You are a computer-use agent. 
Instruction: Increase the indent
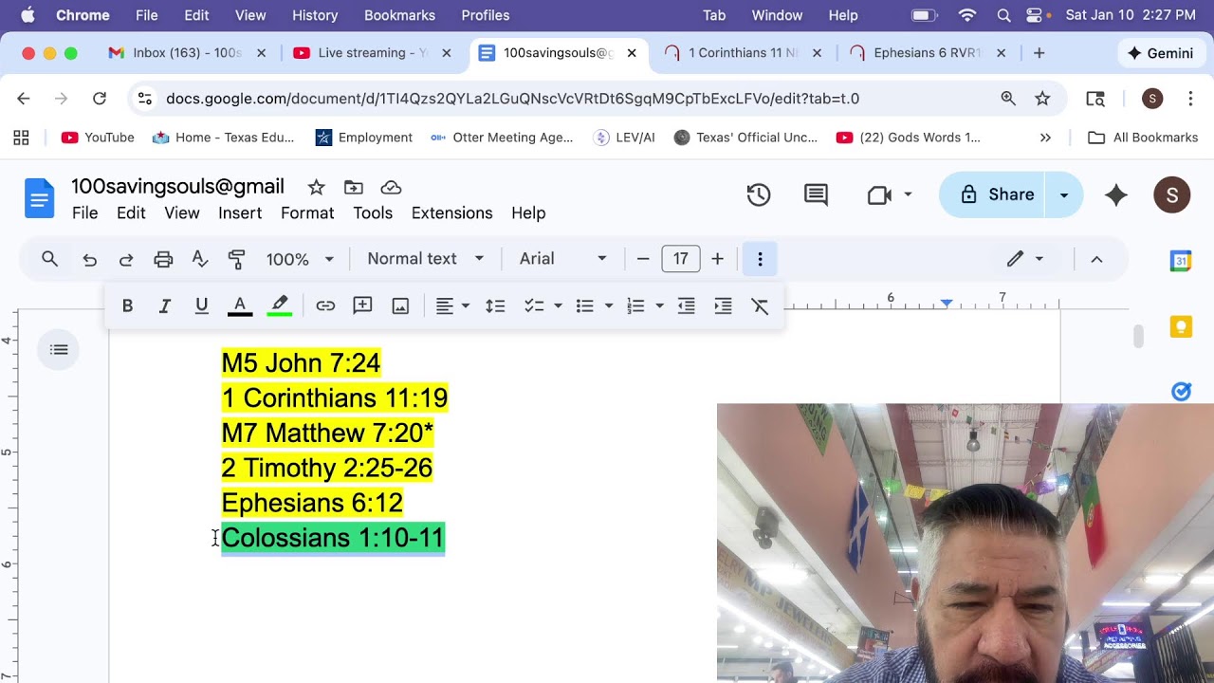click(723, 305)
